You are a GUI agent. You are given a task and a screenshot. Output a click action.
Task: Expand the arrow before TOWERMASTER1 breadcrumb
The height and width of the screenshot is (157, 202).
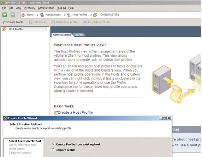coord(91,15)
